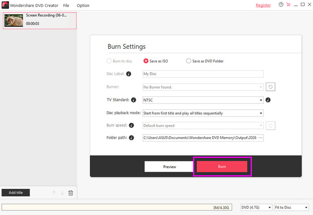The height and width of the screenshot is (215, 313).
Task: Click the Burn speed info icon
Action: click(x=131, y=125)
